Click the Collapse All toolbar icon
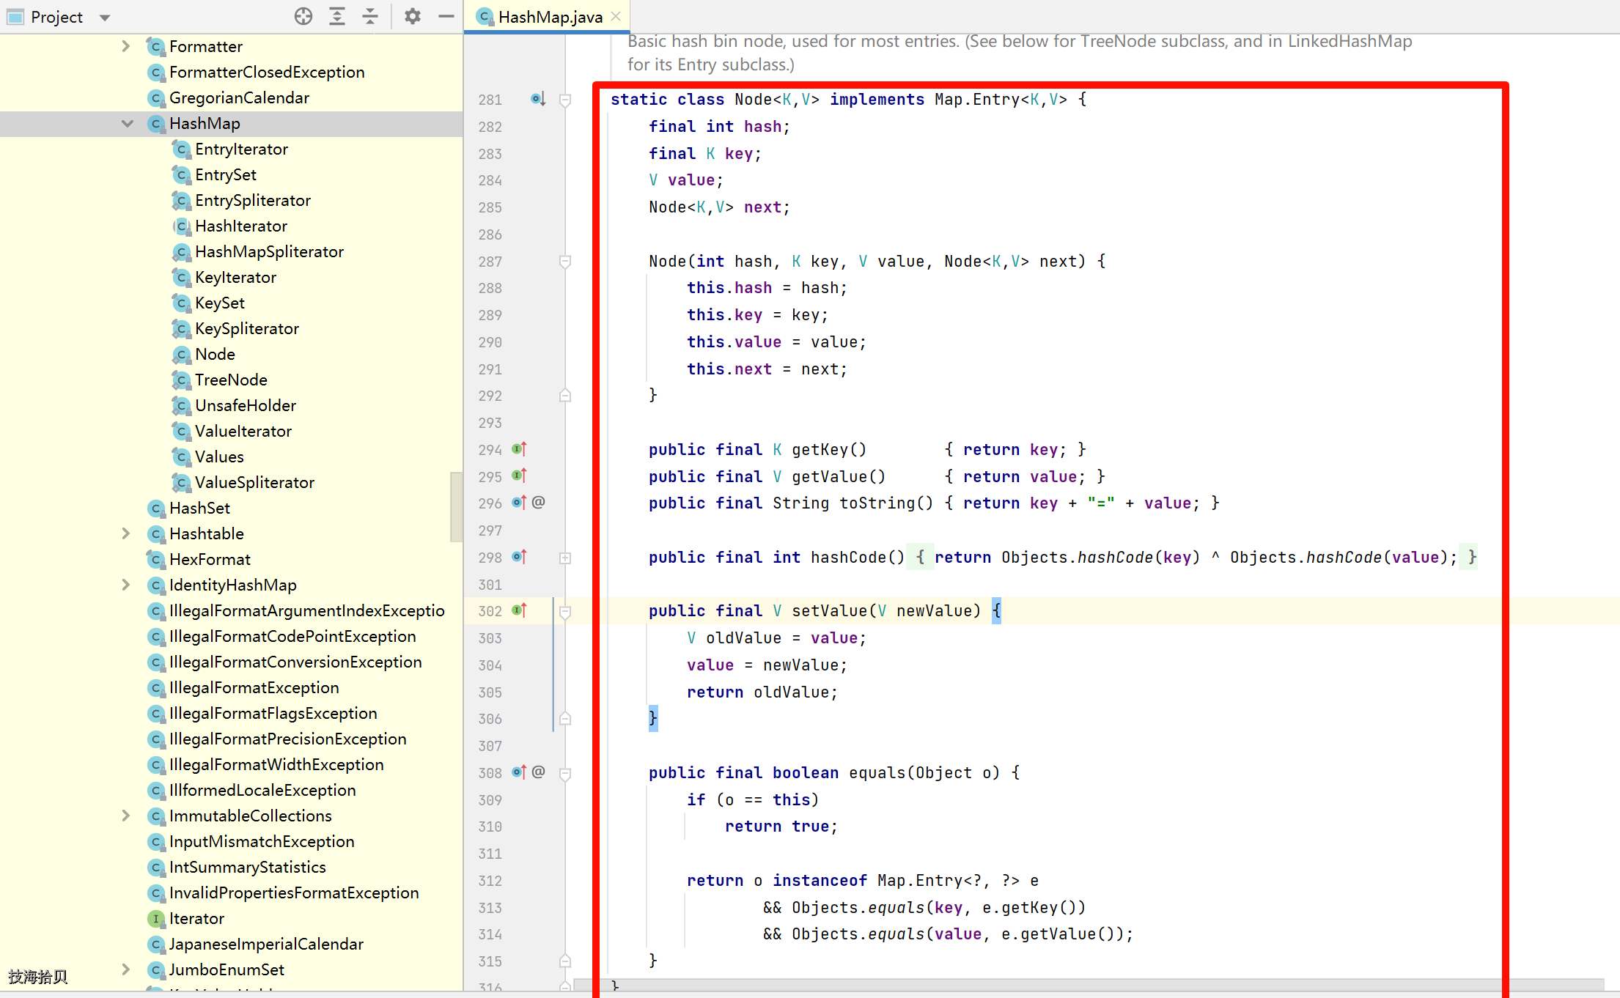Viewport: 1620px width, 998px height. pyautogui.click(x=370, y=16)
